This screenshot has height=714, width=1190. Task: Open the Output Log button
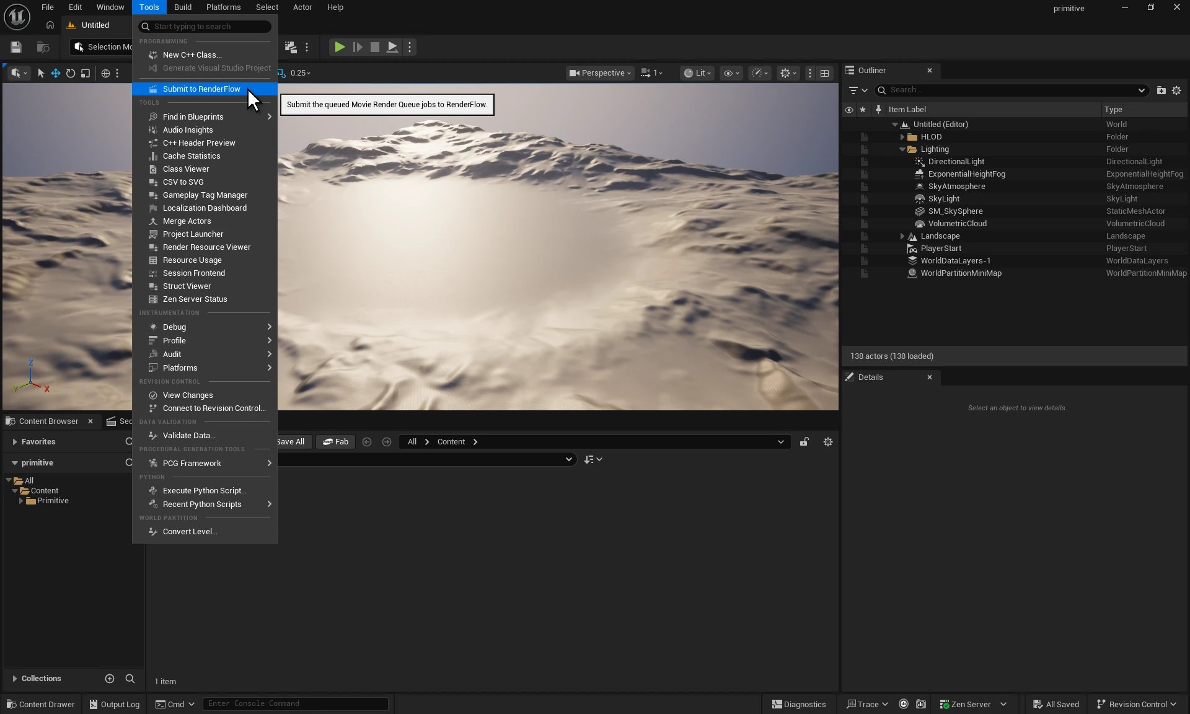[x=114, y=705]
